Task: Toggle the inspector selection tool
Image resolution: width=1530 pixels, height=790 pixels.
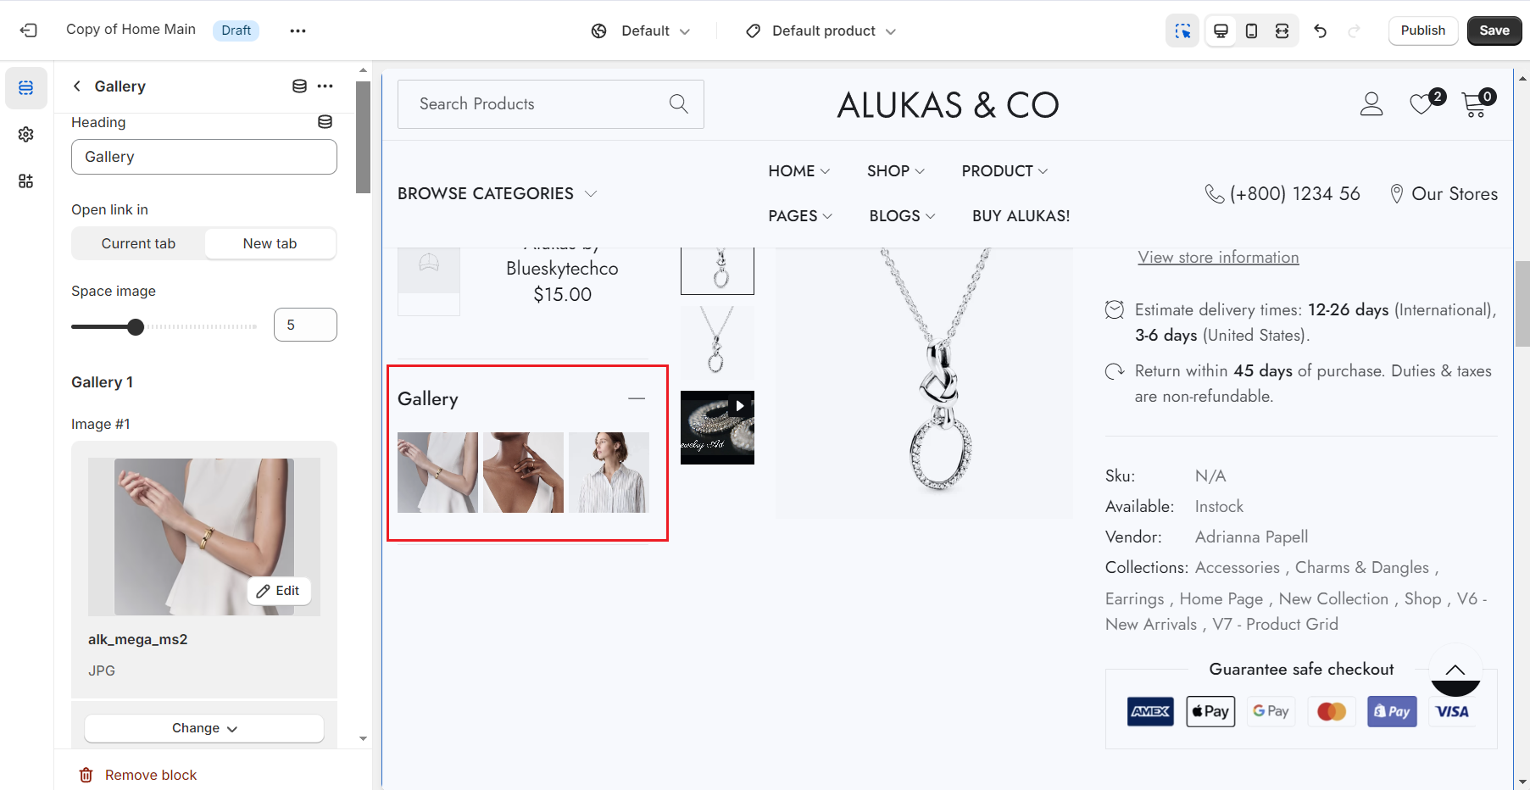Action: point(1182,31)
